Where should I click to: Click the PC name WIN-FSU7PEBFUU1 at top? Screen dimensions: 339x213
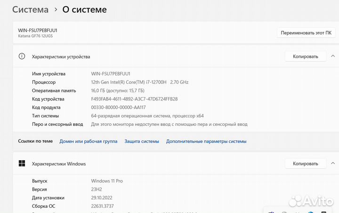click(x=38, y=30)
